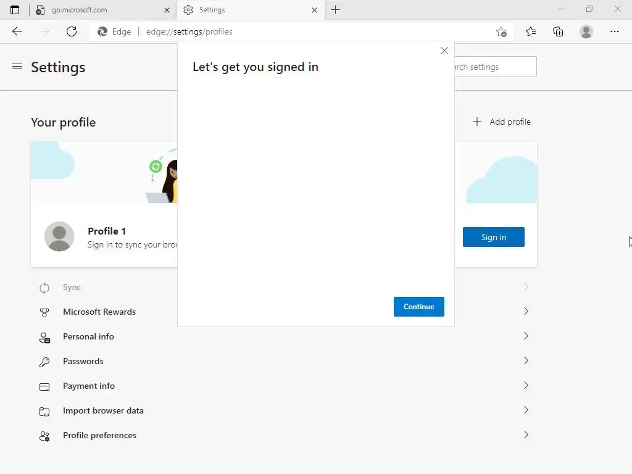This screenshot has width=632, height=474.
Task: Open Microsoft Rewards settings
Action: pyautogui.click(x=284, y=312)
